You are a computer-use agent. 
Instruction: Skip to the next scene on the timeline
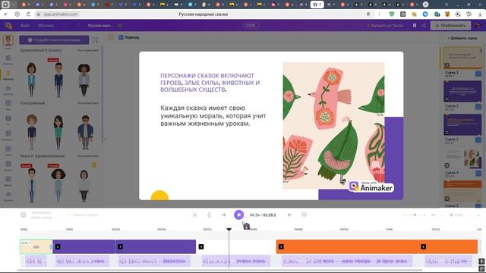(x=289, y=215)
